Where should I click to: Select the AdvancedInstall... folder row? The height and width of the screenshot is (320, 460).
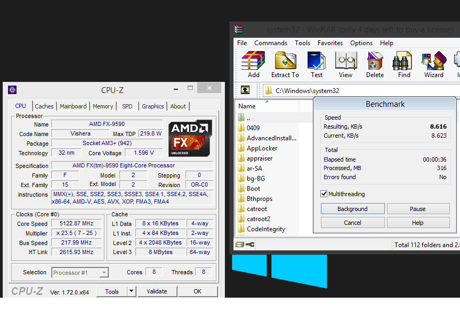pos(267,138)
